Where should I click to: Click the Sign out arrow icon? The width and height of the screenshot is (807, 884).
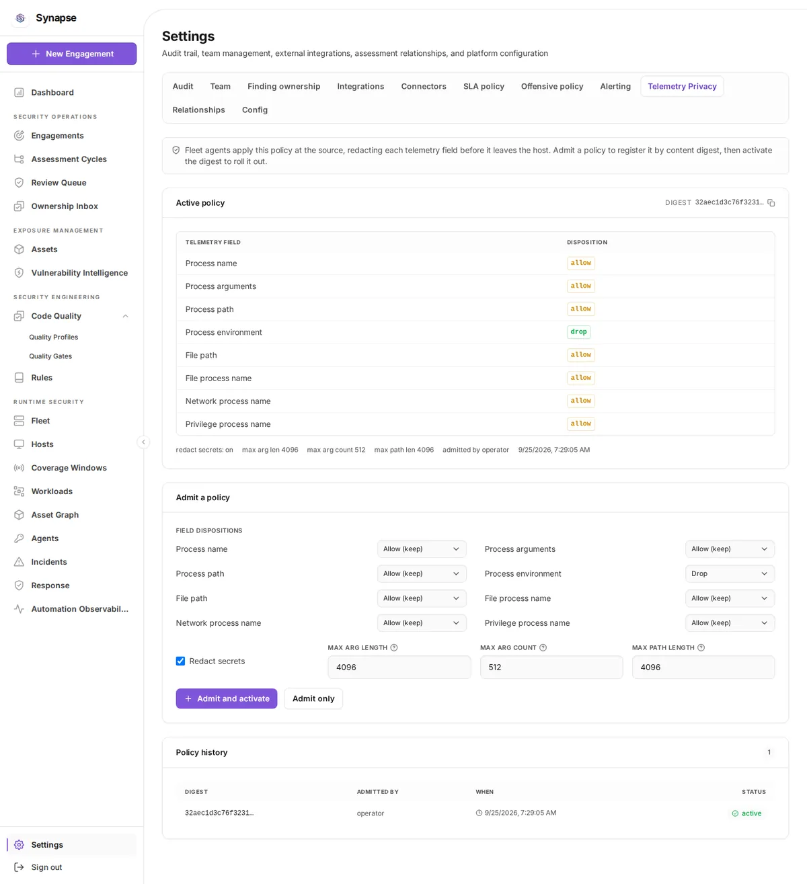pyautogui.click(x=19, y=867)
